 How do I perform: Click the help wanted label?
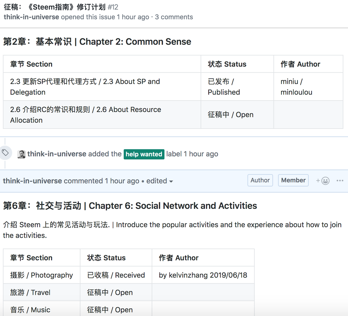pos(144,154)
